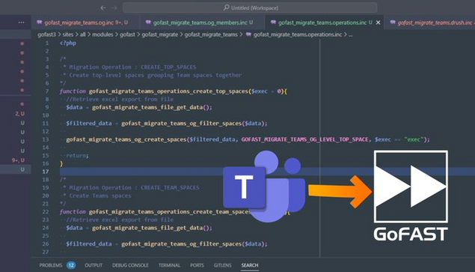Open the trailing ellipsis breadcrumb symbol picker
Viewport: 475px width, 272px height.
coord(350,35)
